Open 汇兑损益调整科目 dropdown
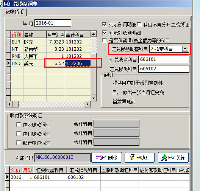The height and width of the screenshot is (191, 200). click(x=185, y=49)
